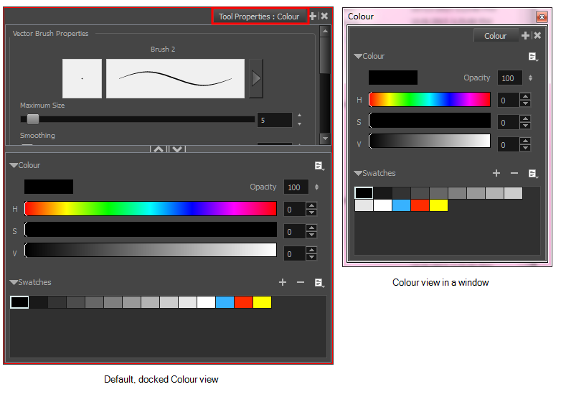This screenshot has height=397, width=561.
Task: Click the docked Opacity stepper arrows
Action: point(316,187)
